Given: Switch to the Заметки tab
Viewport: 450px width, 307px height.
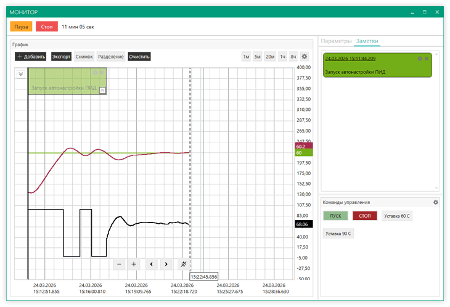Looking at the screenshot, I should (x=367, y=41).
